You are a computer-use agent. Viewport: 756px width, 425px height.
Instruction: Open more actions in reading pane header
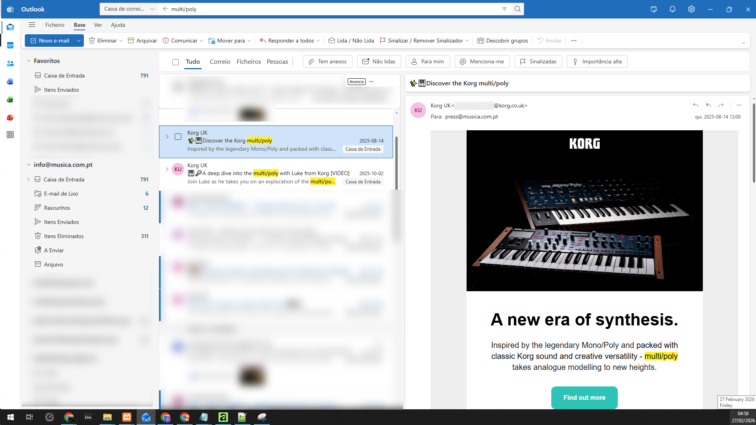pos(739,105)
